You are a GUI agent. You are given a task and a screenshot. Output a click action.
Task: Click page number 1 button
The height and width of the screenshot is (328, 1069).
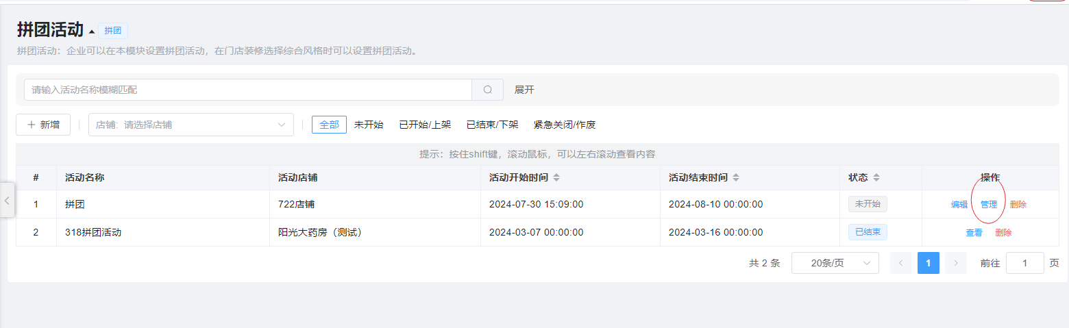click(x=929, y=263)
